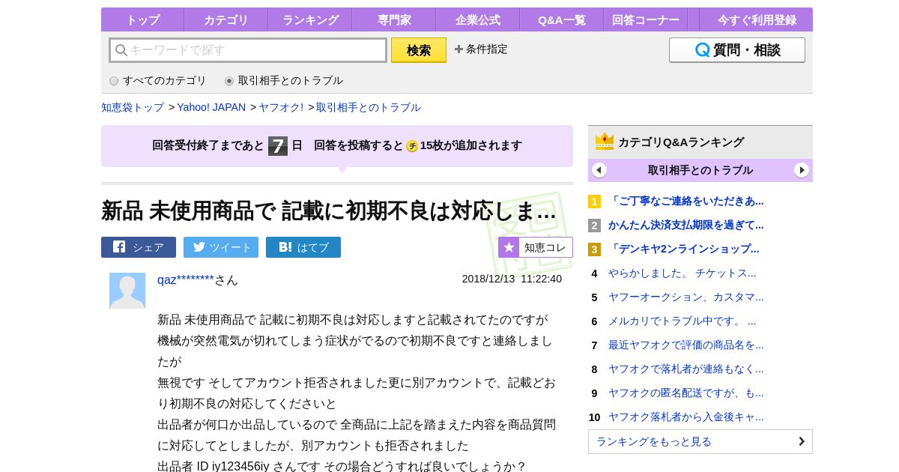899x472 pixels.
Task: Click the ranking header 取引相手とのトラブル
Action: point(700,170)
